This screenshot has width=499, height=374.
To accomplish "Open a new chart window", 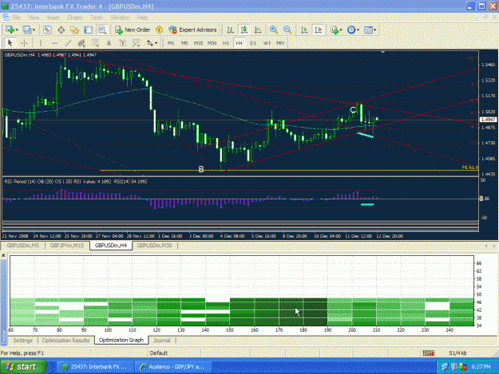I will pyautogui.click(x=10, y=30).
